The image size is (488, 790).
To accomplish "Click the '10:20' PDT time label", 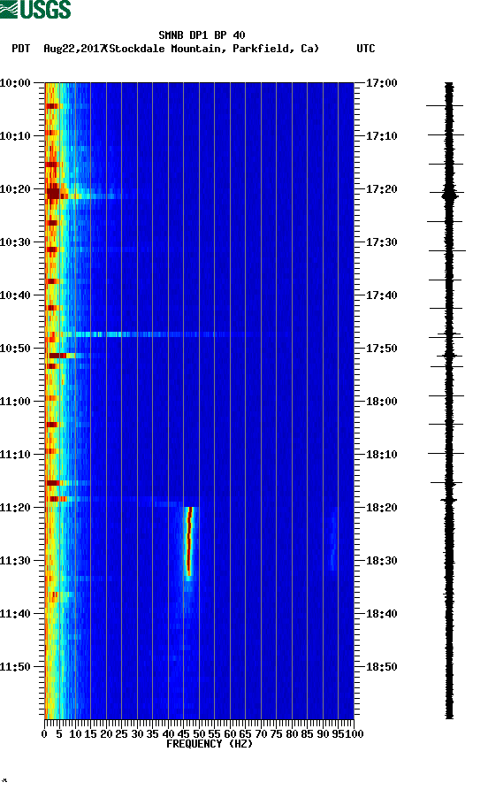I will pos(15,189).
